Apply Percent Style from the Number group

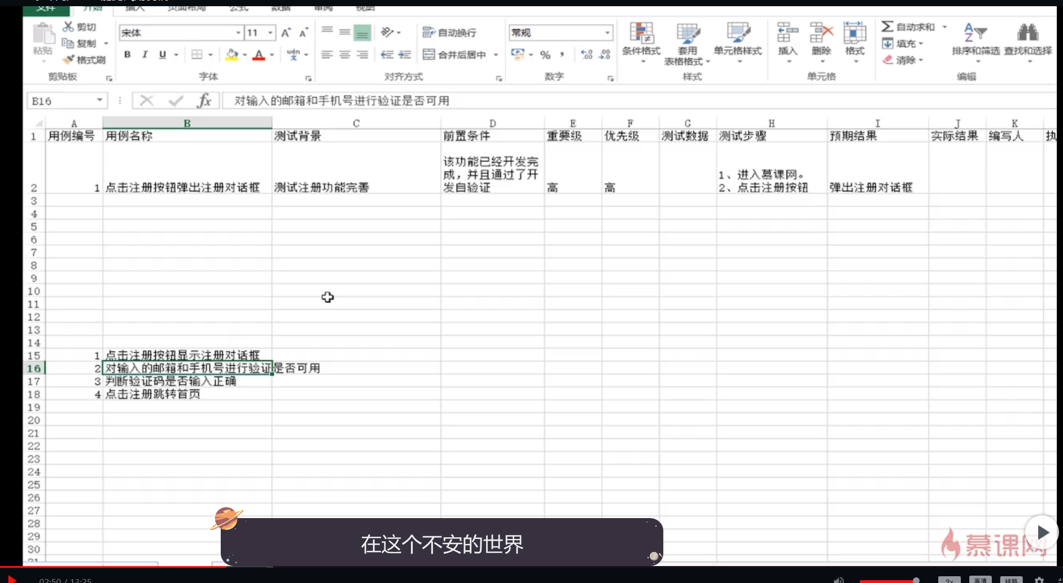coord(545,55)
